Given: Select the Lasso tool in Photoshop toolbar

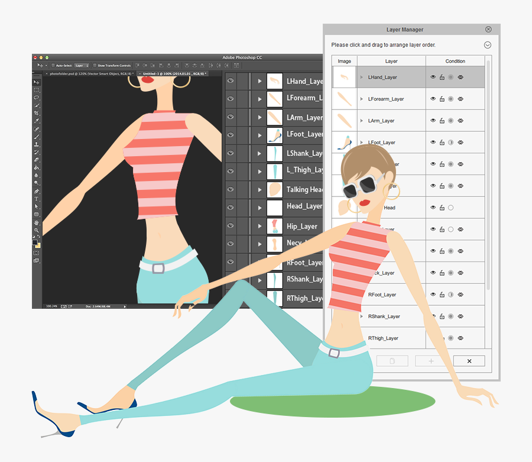Looking at the screenshot, I should click(36, 98).
